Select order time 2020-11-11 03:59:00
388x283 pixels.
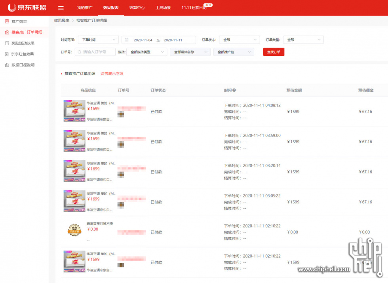pyautogui.click(x=262, y=135)
